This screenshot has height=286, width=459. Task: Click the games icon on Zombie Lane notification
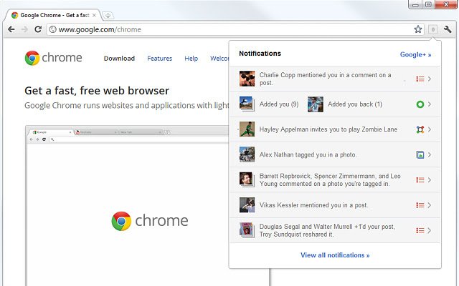[420, 129]
